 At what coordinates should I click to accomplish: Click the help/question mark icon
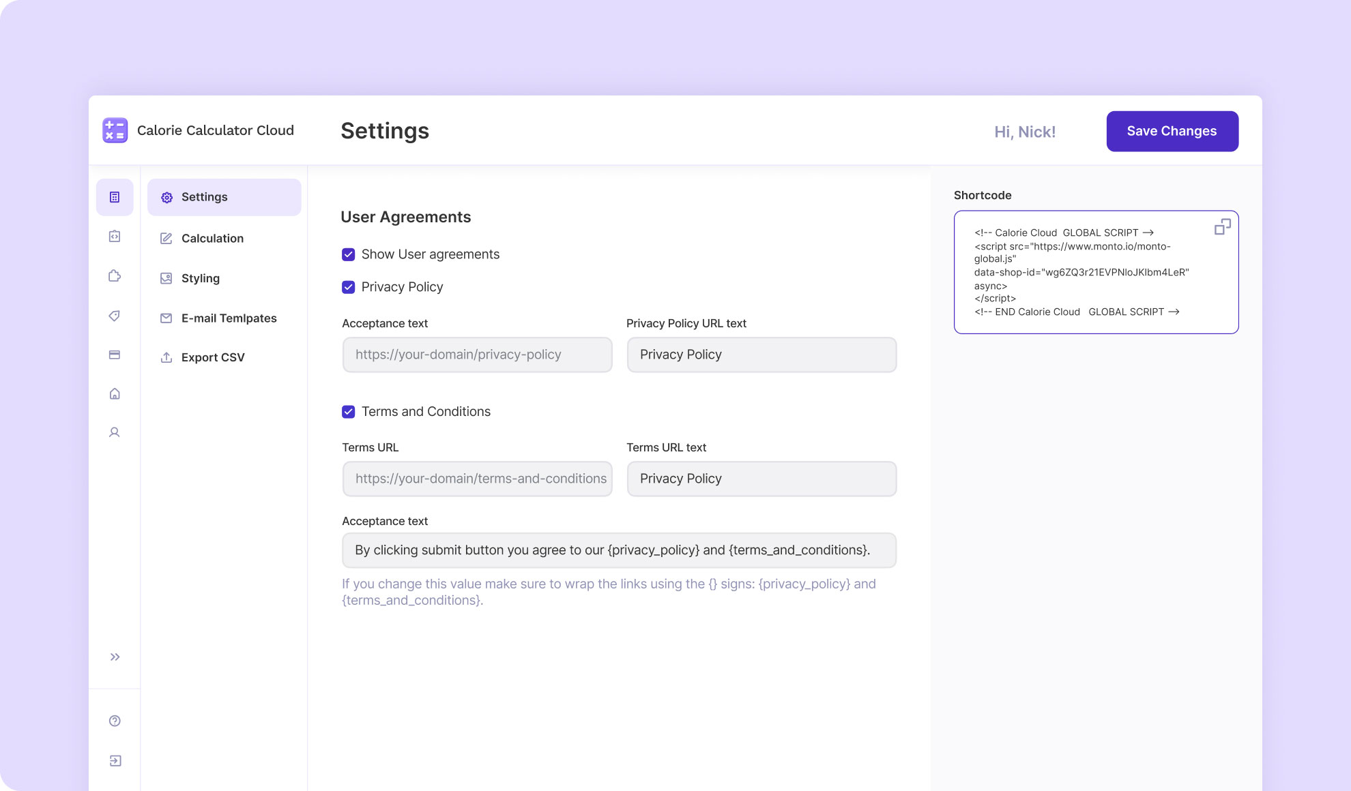[x=115, y=720]
